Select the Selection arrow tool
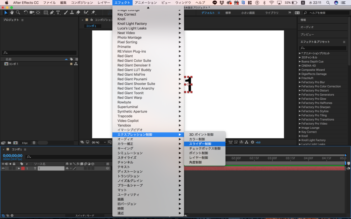The image size is (351, 219). click(x=6, y=13)
